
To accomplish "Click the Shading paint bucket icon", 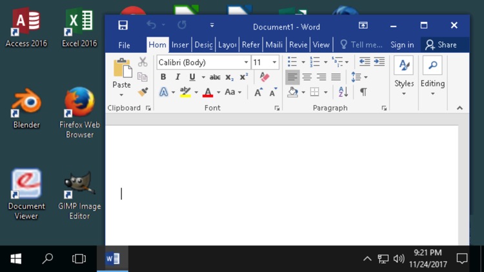I will click(292, 92).
